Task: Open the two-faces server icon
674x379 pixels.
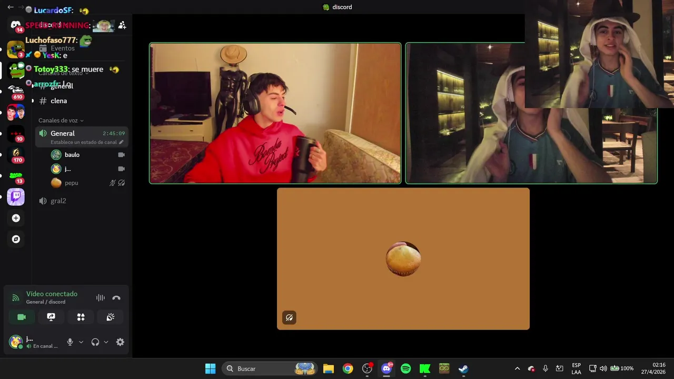Action: 16,112
